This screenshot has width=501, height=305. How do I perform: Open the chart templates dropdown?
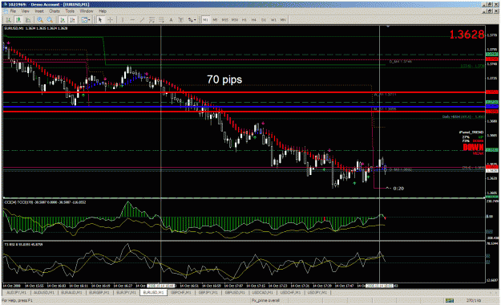pyautogui.click(x=85, y=20)
